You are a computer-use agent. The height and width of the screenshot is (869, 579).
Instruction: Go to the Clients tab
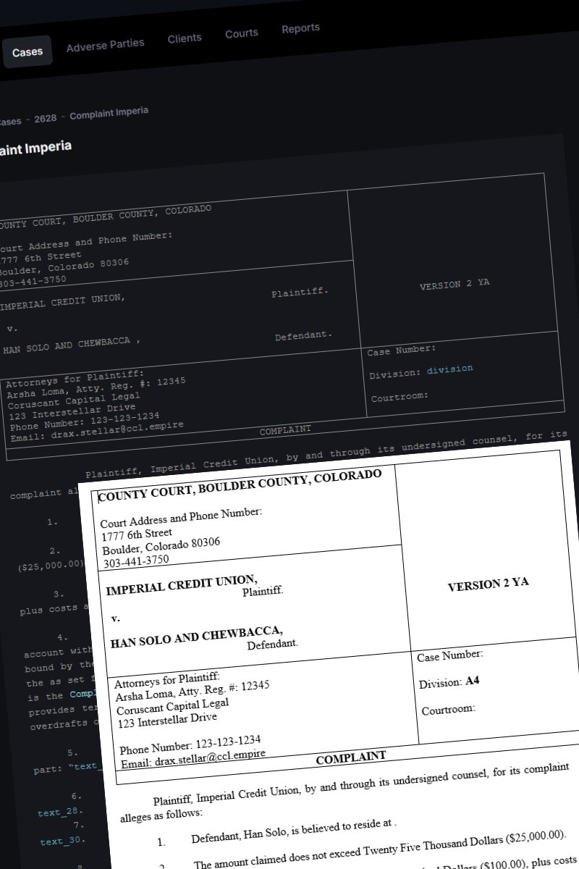click(x=185, y=38)
